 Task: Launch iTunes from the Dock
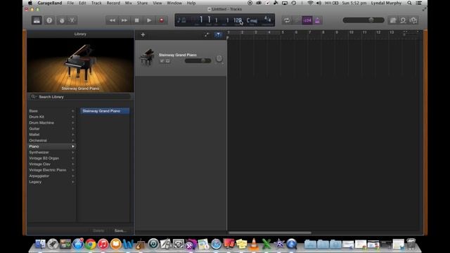(x=103, y=244)
